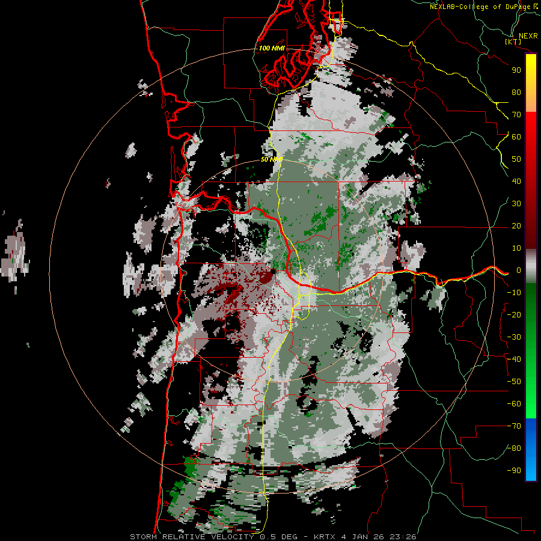Click the -10 value on the velocity scale
The image size is (541, 541).
coord(514,293)
